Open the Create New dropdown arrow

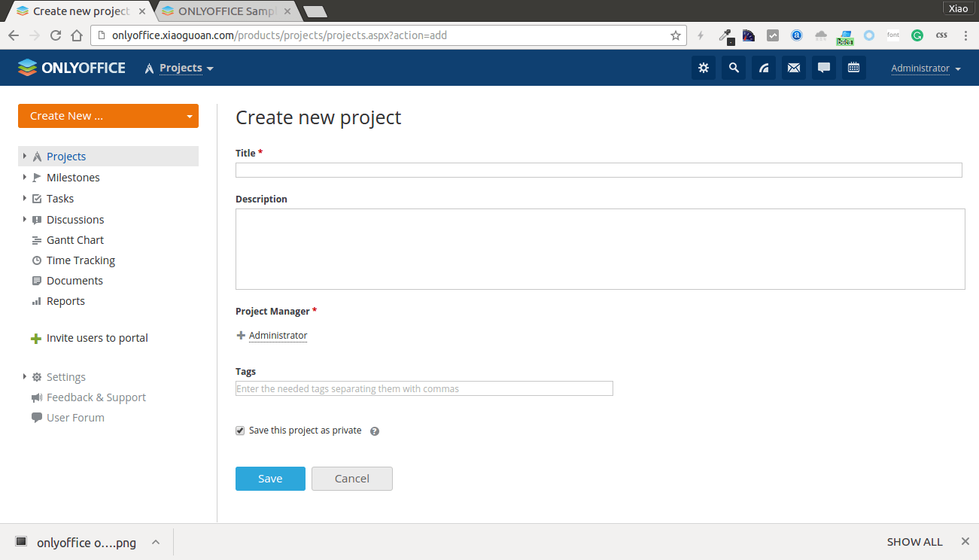click(x=190, y=117)
